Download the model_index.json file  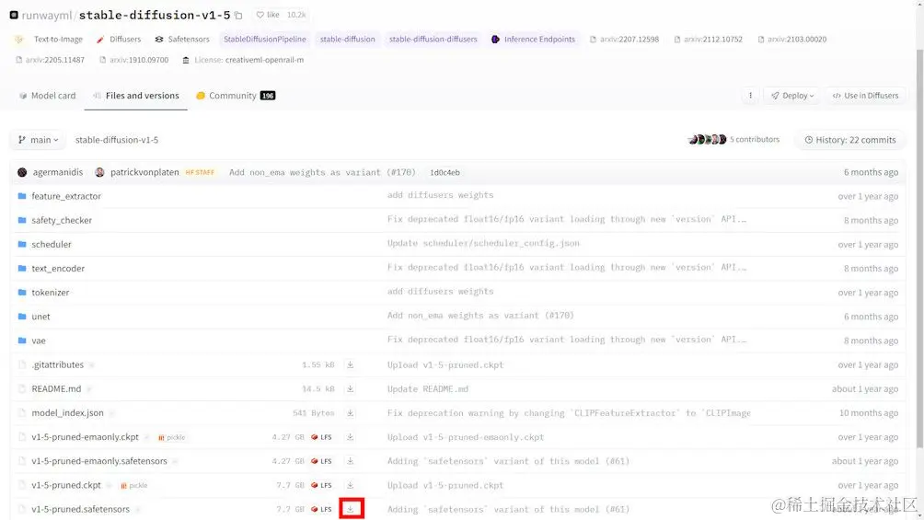point(350,413)
